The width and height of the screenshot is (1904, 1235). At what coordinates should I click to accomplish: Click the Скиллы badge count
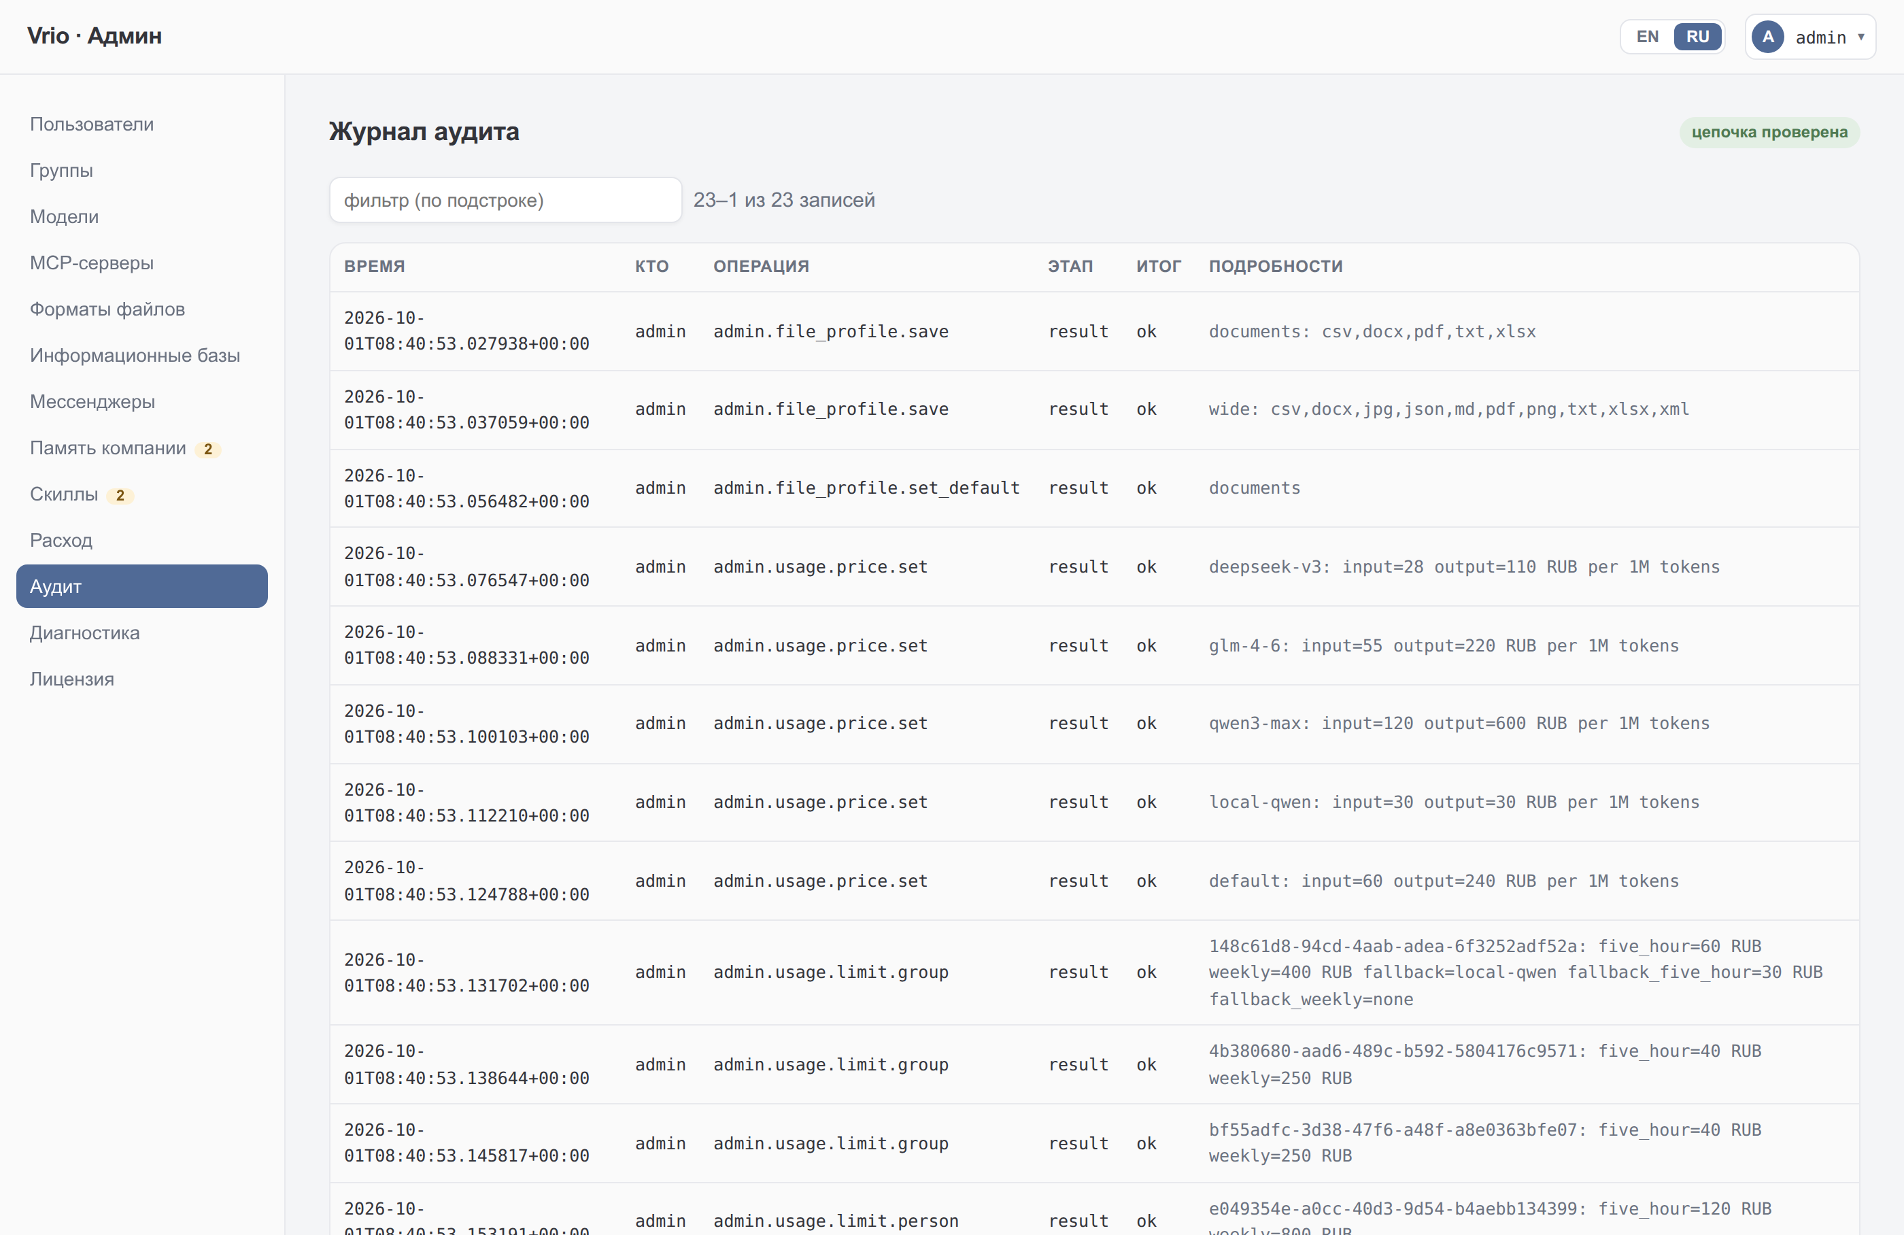coord(120,495)
